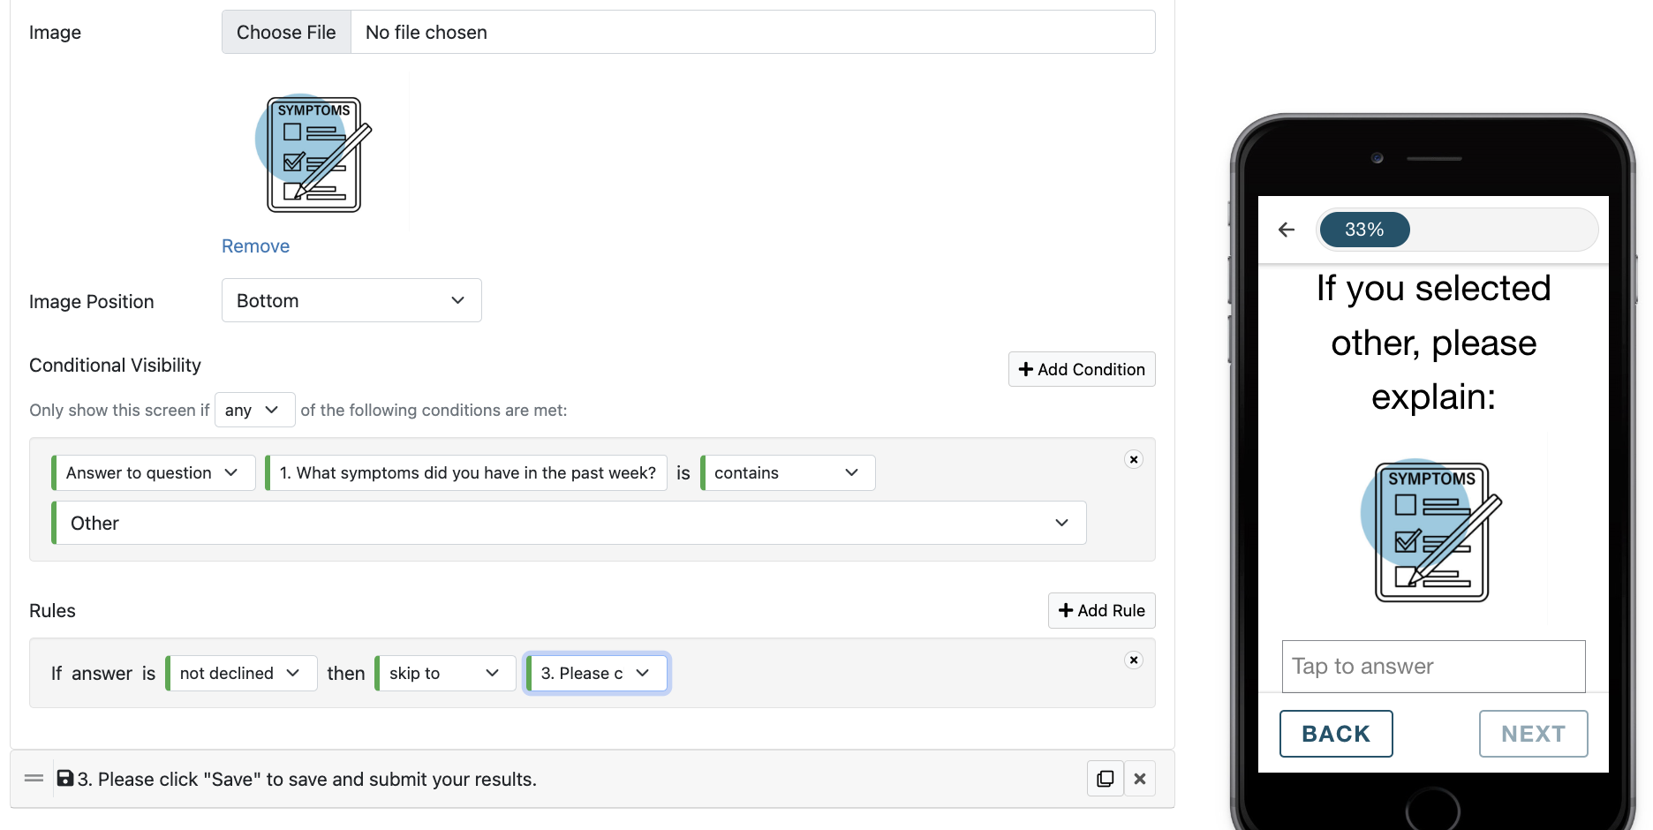Open the 'skip to' action dropdown
This screenshot has height=830, width=1653.
(445, 673)
